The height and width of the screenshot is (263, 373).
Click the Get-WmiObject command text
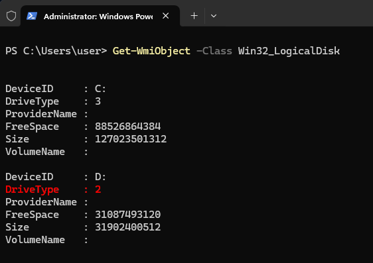click(x=151, y=51)
